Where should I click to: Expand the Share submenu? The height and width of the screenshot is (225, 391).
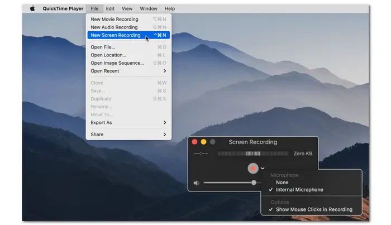(x=128, y=135)
